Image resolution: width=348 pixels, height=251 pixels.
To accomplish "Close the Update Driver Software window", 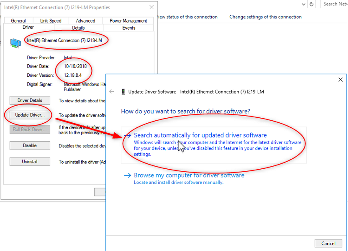I will click(x=340, y=80).
